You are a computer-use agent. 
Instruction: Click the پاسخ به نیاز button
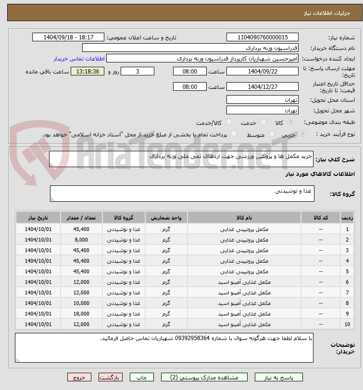coord(278,377)
